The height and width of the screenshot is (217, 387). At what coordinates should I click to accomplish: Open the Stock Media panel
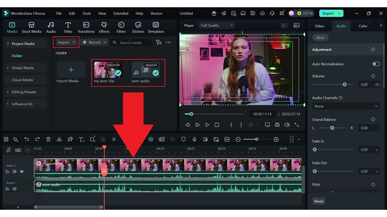(31, 27)
